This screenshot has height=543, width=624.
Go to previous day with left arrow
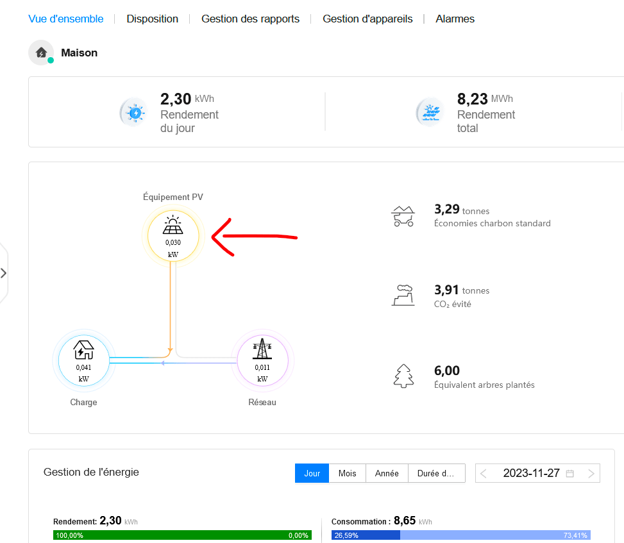(484, 474)
